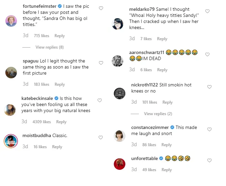Open the spaguu username link

30,61
